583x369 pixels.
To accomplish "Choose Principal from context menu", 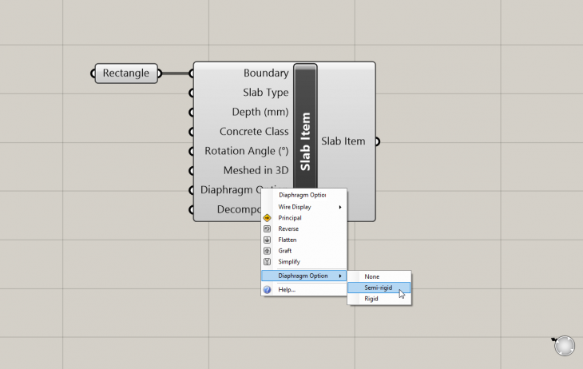I will 303,218.
